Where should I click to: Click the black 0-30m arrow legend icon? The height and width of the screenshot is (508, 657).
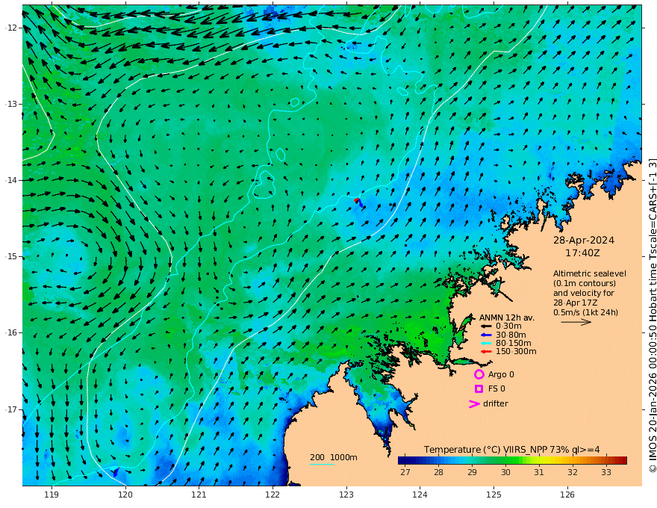tap(486, 326)
